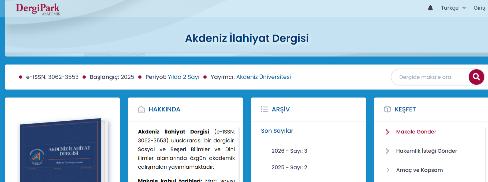
Task: Open the Akdeniz Üniversitesi publisher link
Action: (263, 77)
